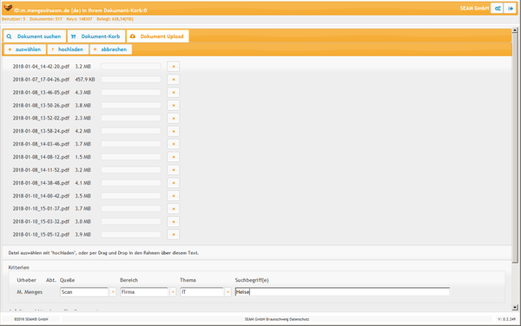Click the SEAM GmbH header label
This screenshot has height=326, width=521.
(x=474, y=9)
